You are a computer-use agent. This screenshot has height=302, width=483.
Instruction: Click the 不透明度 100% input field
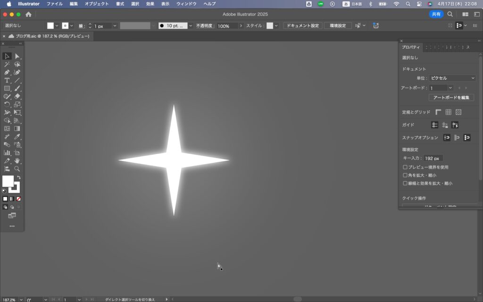tap(227, 26)
